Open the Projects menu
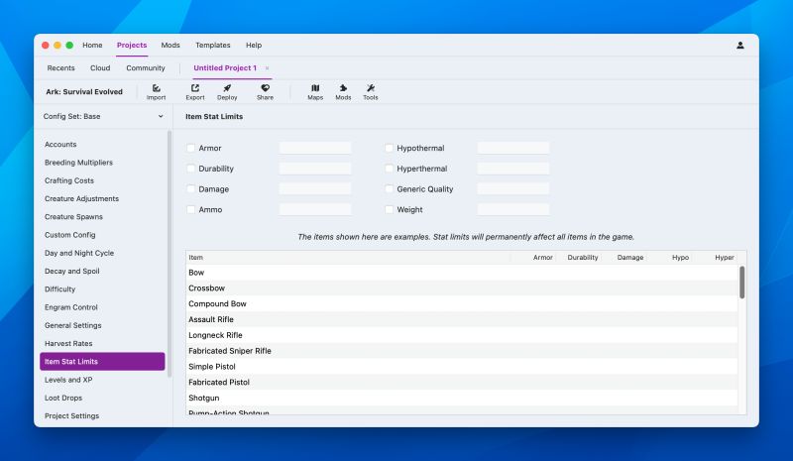 (x=132, y=45)
